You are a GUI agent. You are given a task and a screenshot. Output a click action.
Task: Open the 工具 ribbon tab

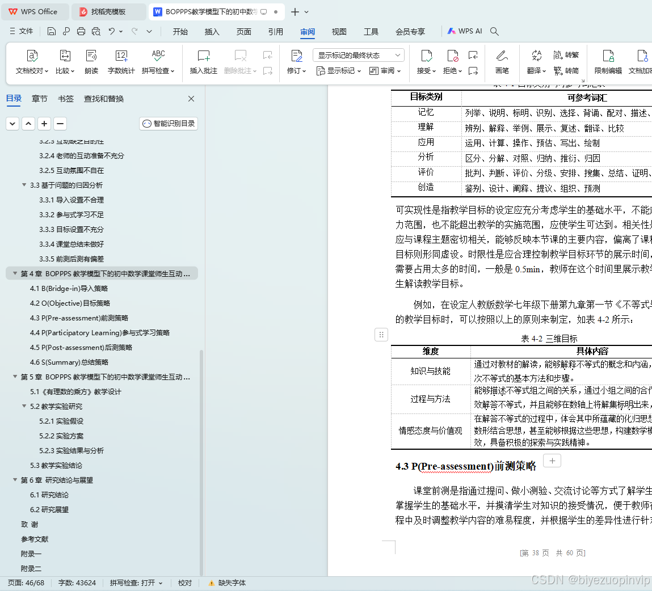pyautogui.click(x=371, y=32)
